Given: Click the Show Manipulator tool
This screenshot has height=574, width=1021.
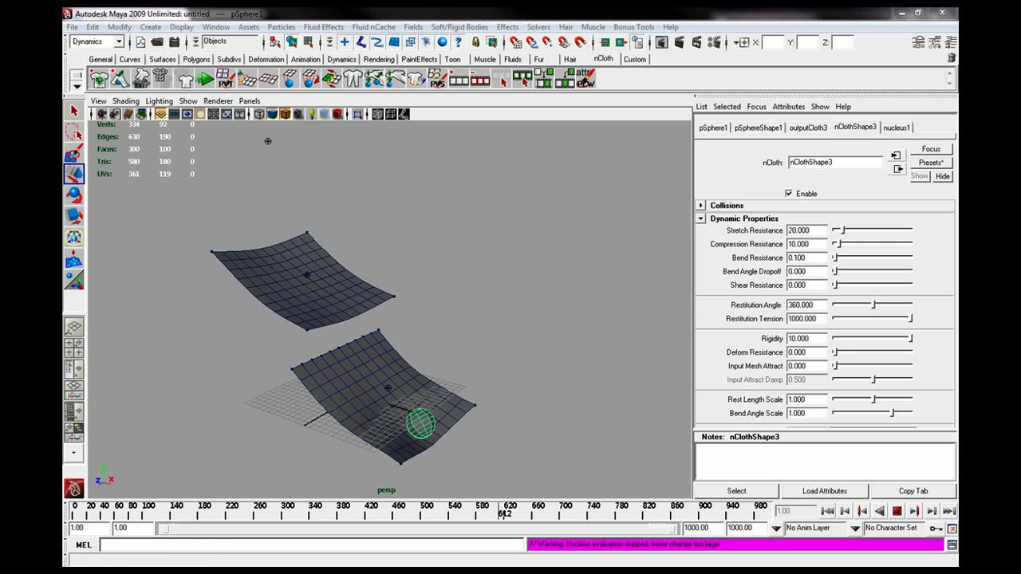Looking at the screenshot, I should 74,280.
